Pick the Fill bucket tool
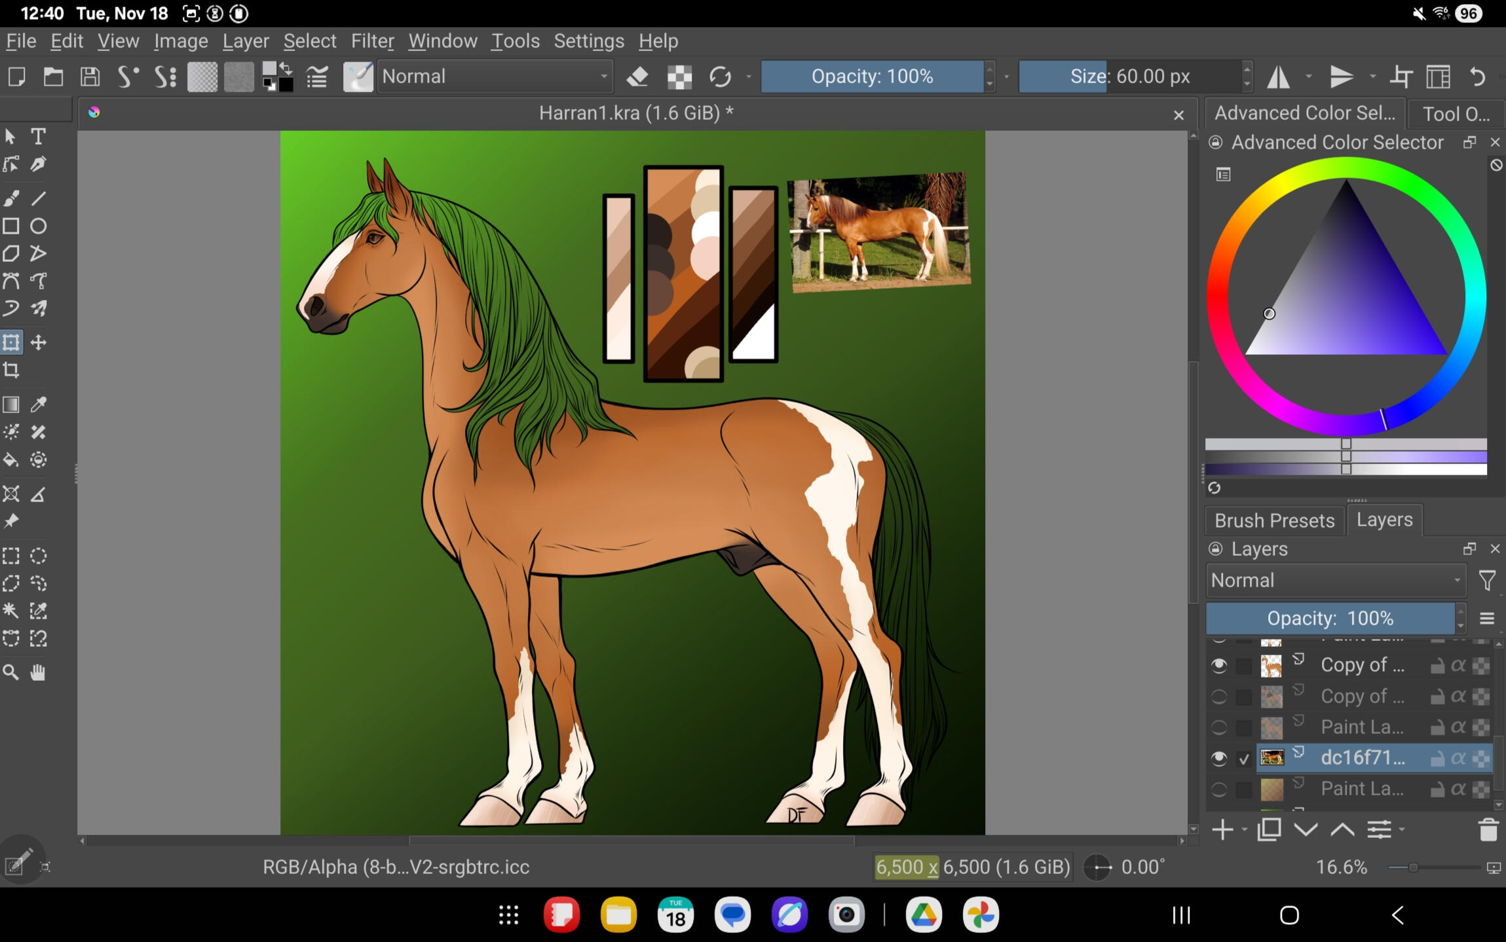This screenshot has width=1506, height=942. pos(11,460)
